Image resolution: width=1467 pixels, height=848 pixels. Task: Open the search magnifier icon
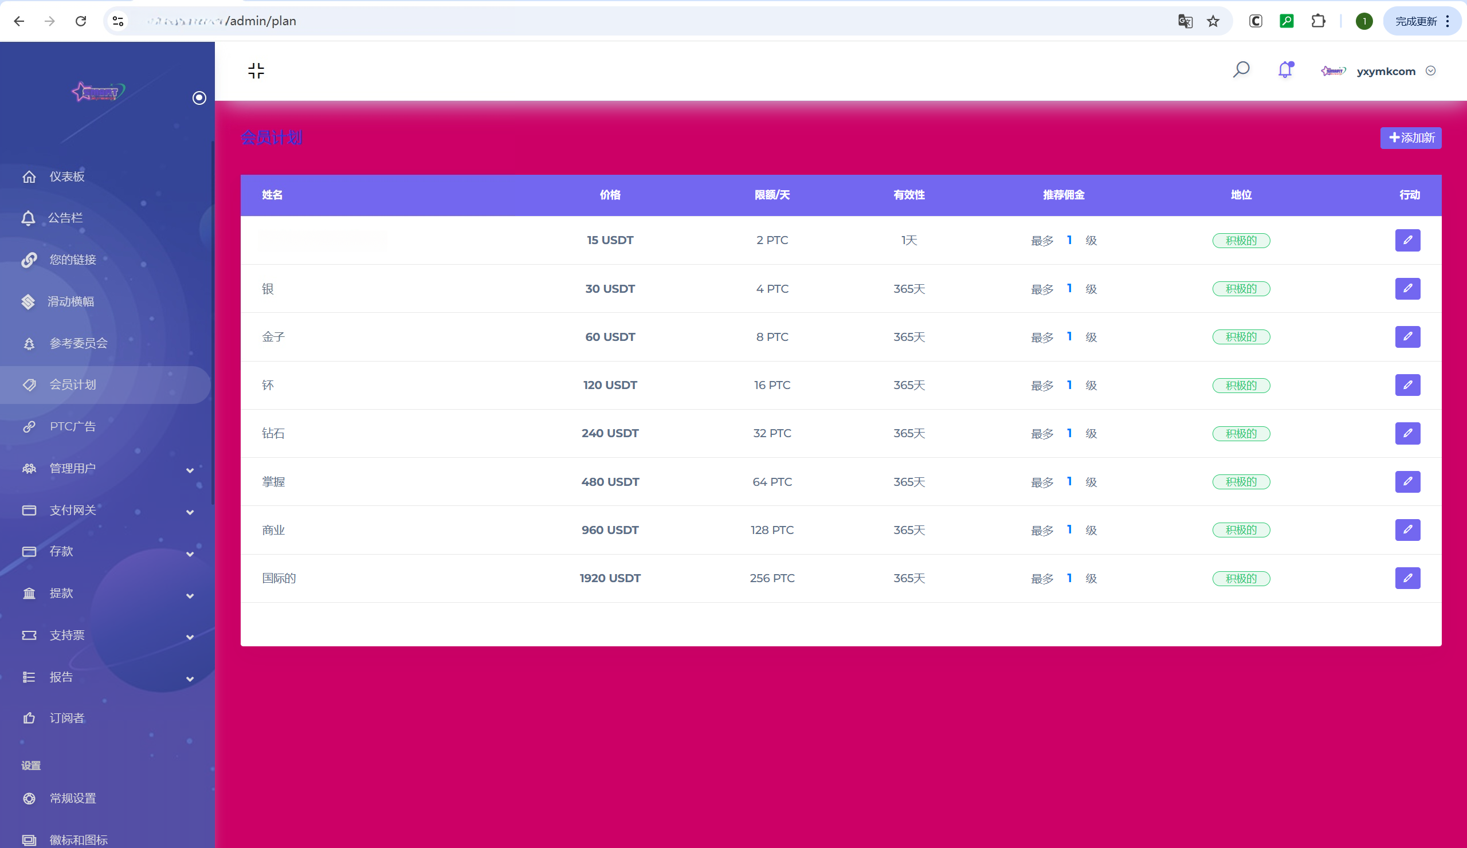point(1241,70)
